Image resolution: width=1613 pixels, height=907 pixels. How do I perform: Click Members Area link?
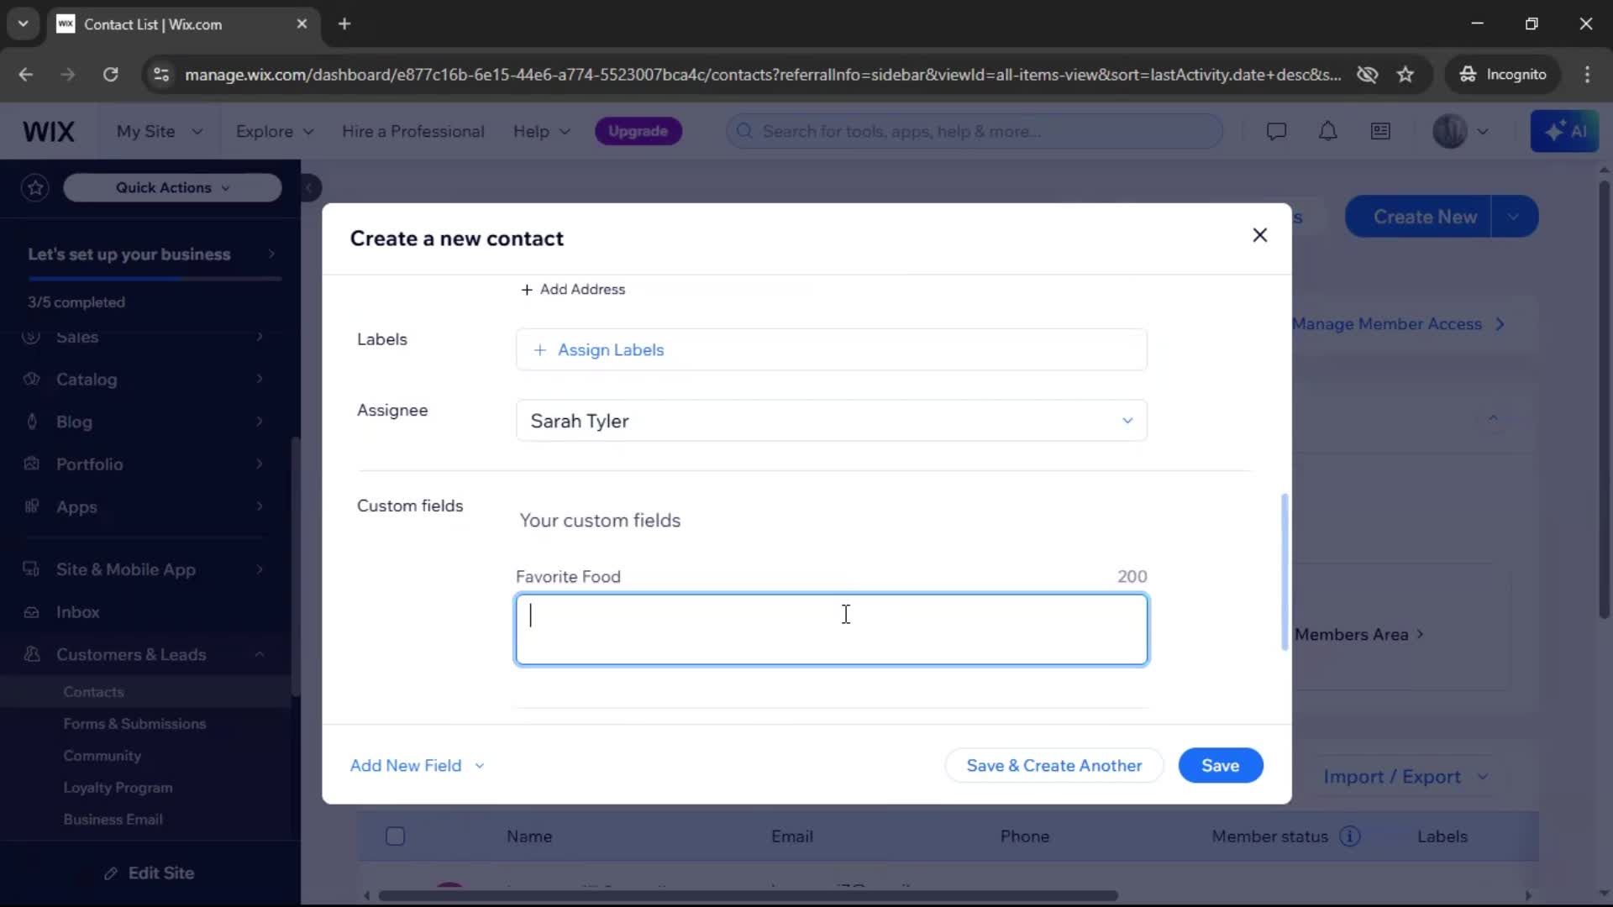(1358, 635)
